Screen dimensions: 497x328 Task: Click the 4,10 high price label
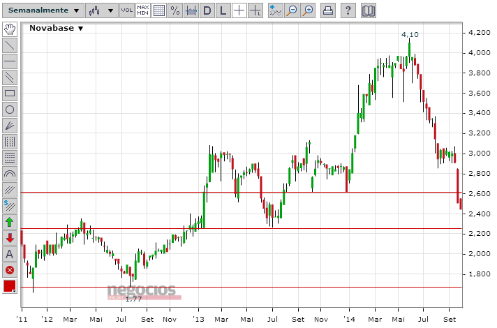click(x=410, y=34)
